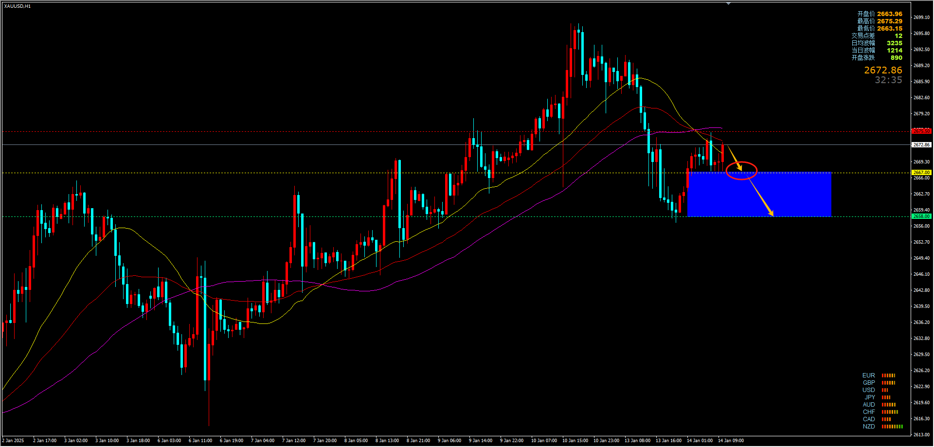Click the CAD currency strength label
The width and height of the screenshot is (934, 447).
click(x=869, y=419)
